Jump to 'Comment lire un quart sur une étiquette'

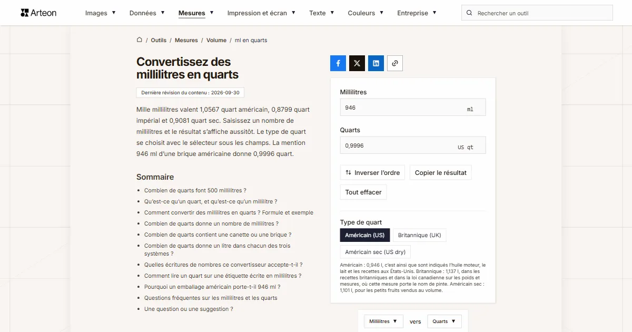223,276
